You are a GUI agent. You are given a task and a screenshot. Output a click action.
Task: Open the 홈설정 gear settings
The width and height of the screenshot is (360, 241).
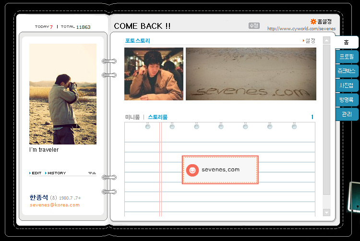[x=321, y=22]
